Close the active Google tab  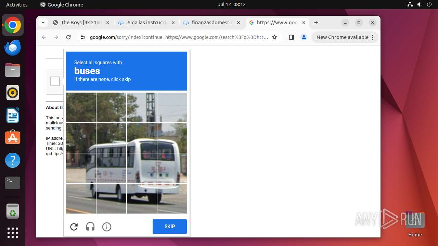304,23
